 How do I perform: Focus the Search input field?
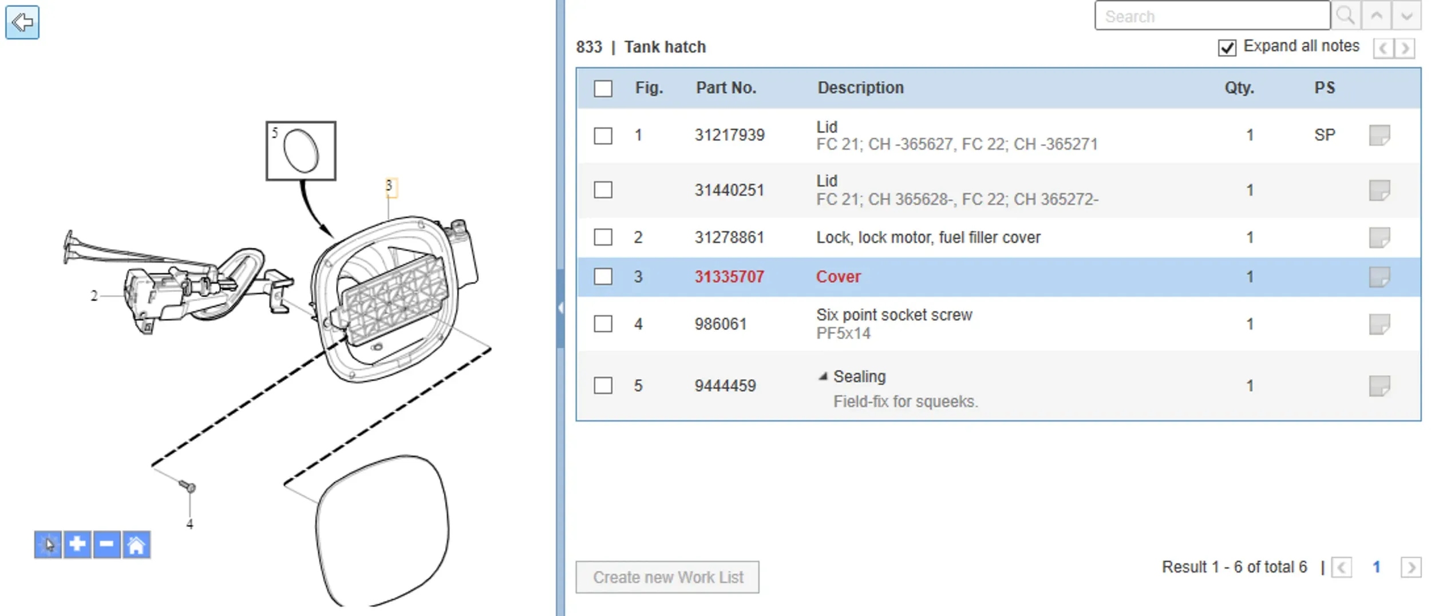click(x=1212, y=15)
